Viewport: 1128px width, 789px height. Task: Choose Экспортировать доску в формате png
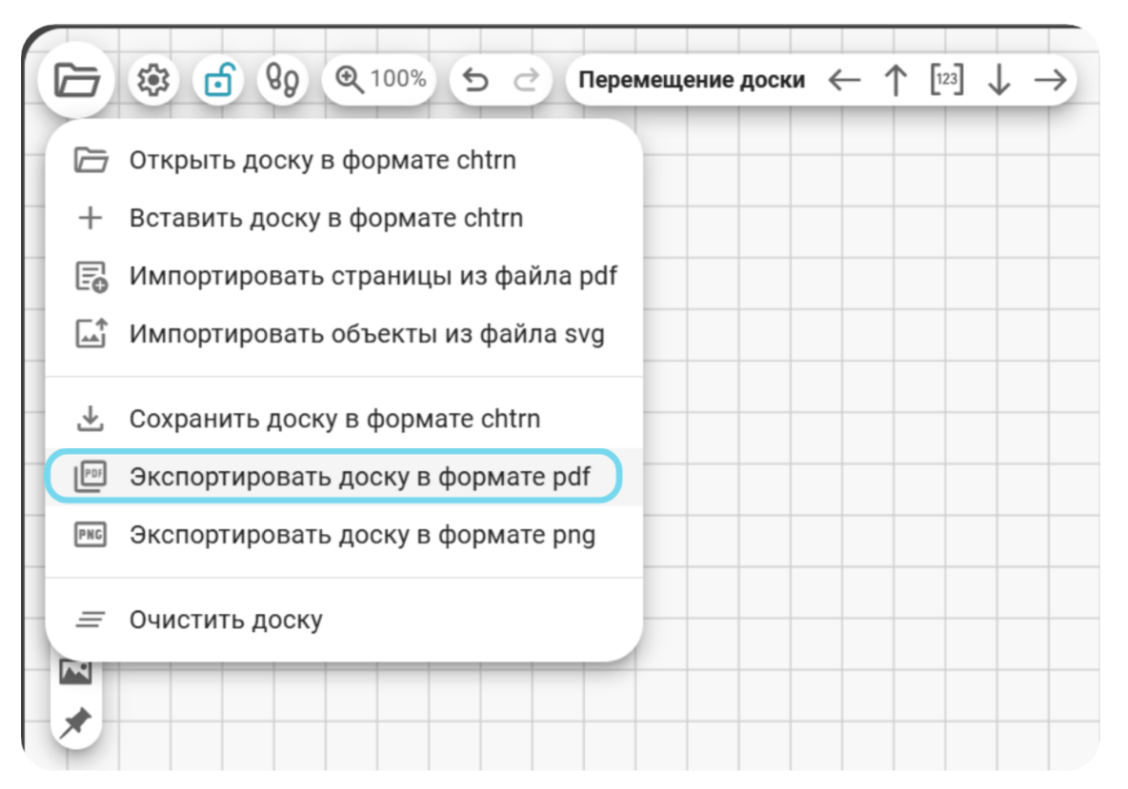(x=344, y=535)
